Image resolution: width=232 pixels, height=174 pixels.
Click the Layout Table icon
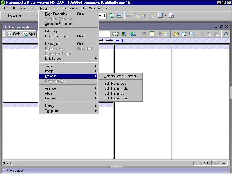[x=112, y=16]
